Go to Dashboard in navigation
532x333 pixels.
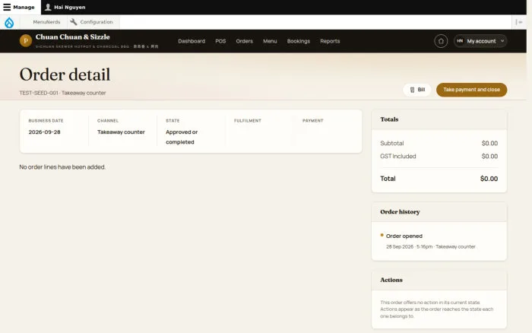192,41
